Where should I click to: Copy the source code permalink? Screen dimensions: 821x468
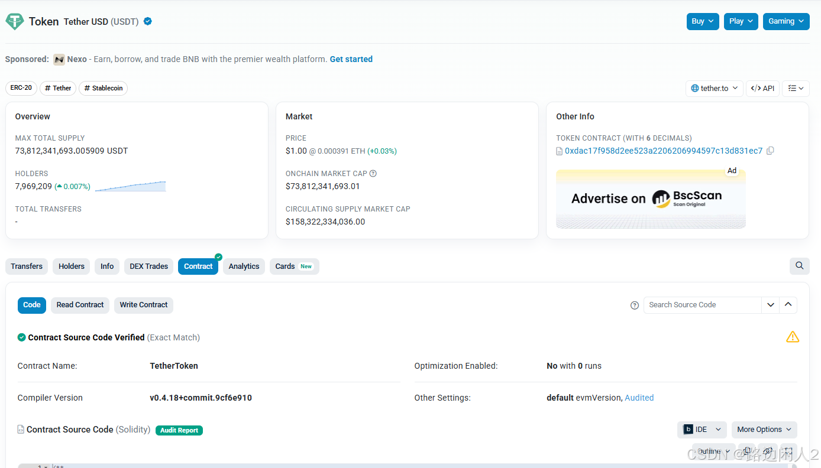pos(768,451)
